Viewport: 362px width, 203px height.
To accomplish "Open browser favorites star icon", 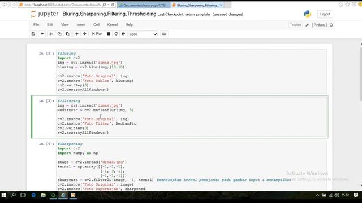I will pos(347,5).
